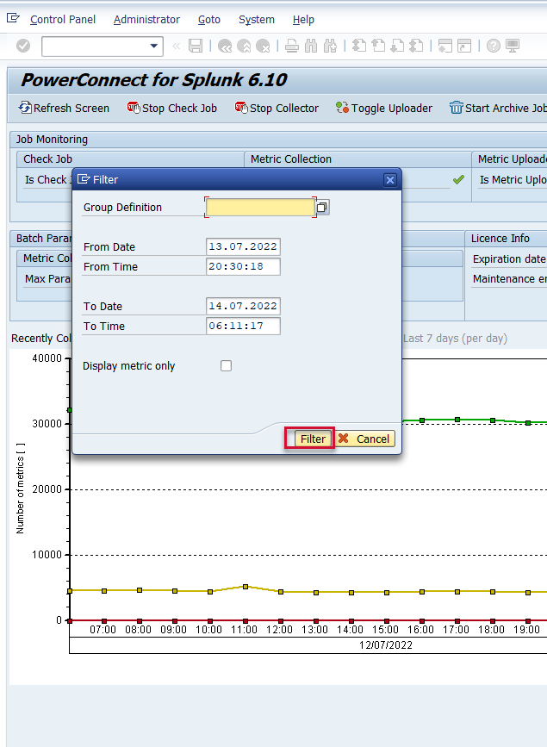
Task: Click Stop Check Job in the toolbar
Action: point(172,109)
